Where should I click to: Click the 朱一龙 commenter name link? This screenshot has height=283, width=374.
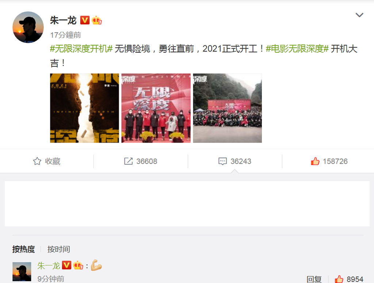coord(49,265)
